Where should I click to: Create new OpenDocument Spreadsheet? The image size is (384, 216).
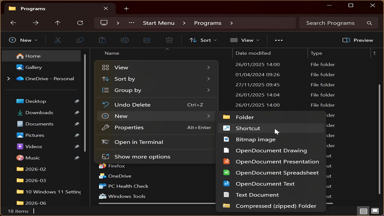coord(271,173)
